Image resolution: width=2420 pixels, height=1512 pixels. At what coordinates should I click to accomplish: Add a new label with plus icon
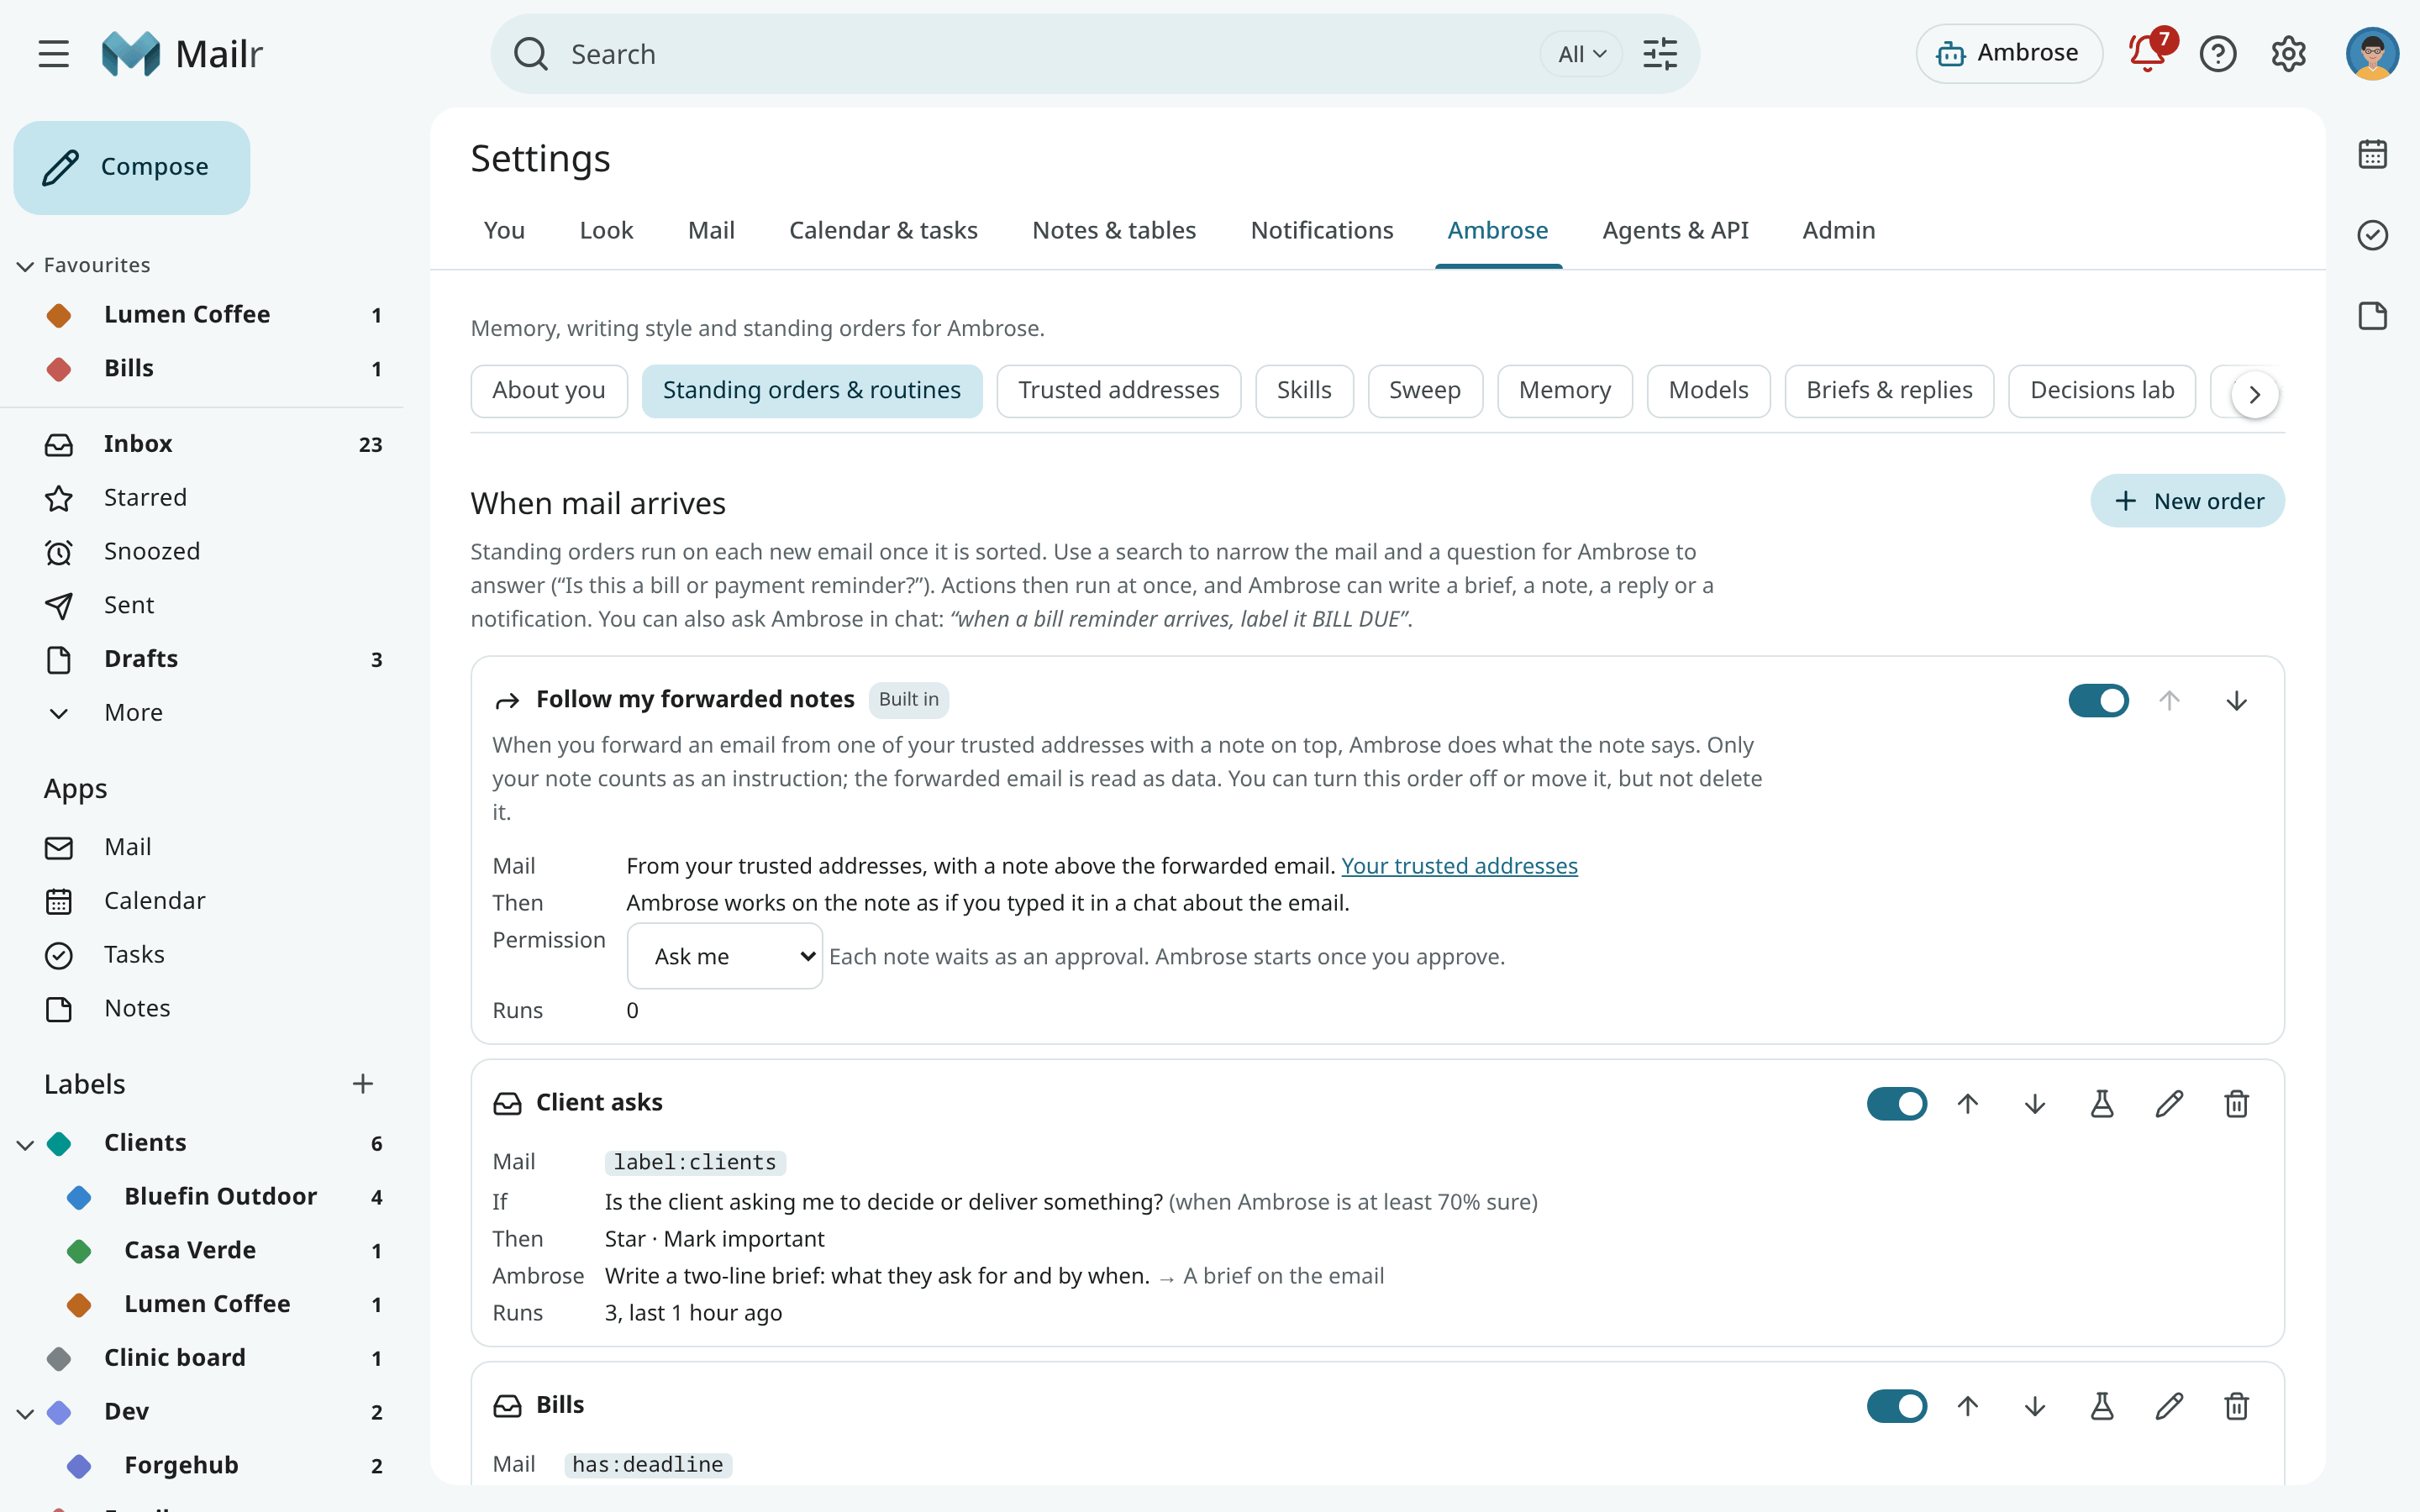[x=363, y=1084]
